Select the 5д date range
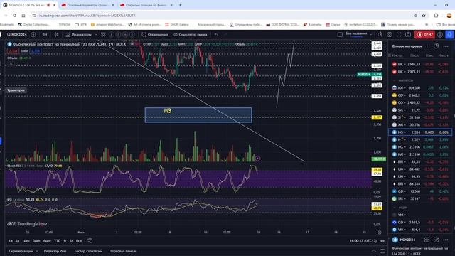Viewport: 455px width, 256px height. (17, 241)
